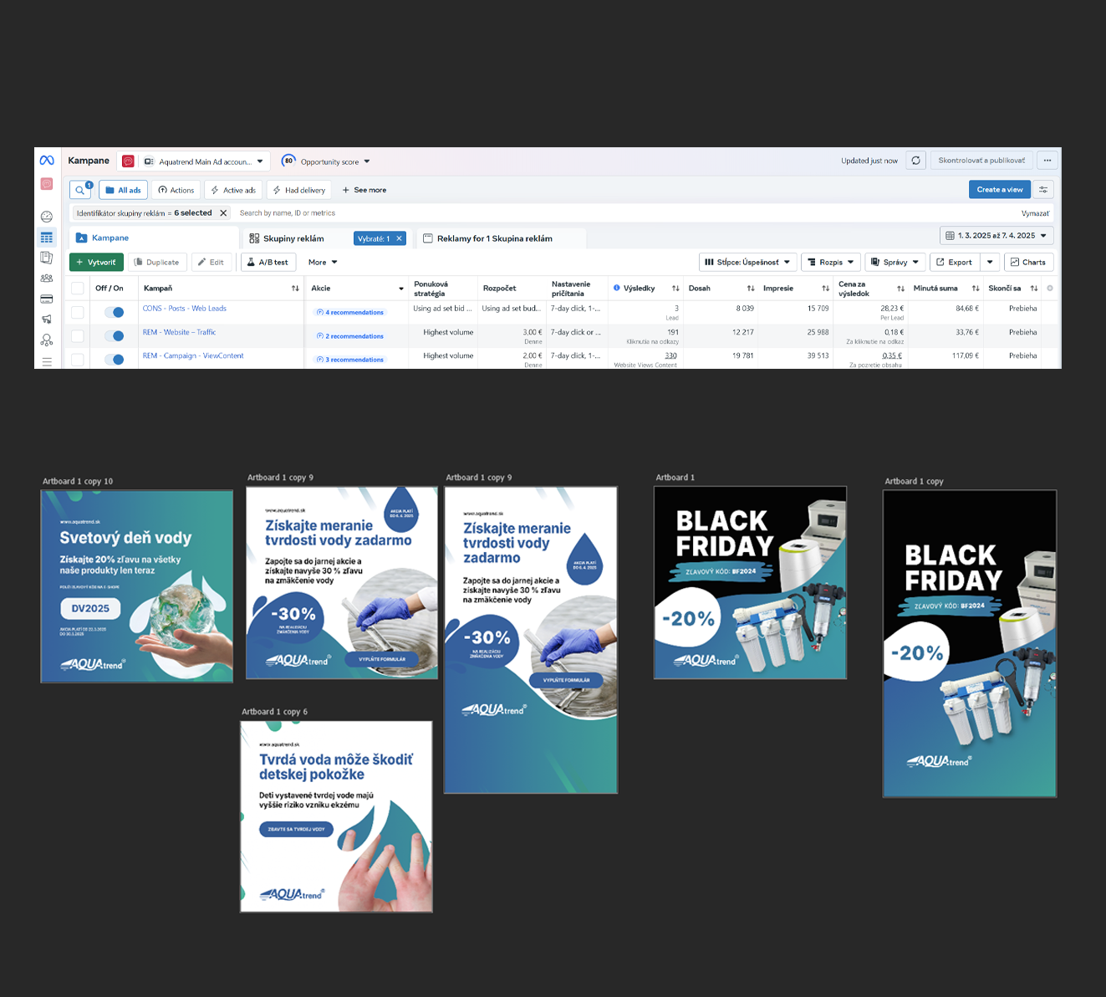The height and width of the screenshot is (997, 1106).
Task: Sort by Cena za výsledok column arrows
Action: click(900, 289)
